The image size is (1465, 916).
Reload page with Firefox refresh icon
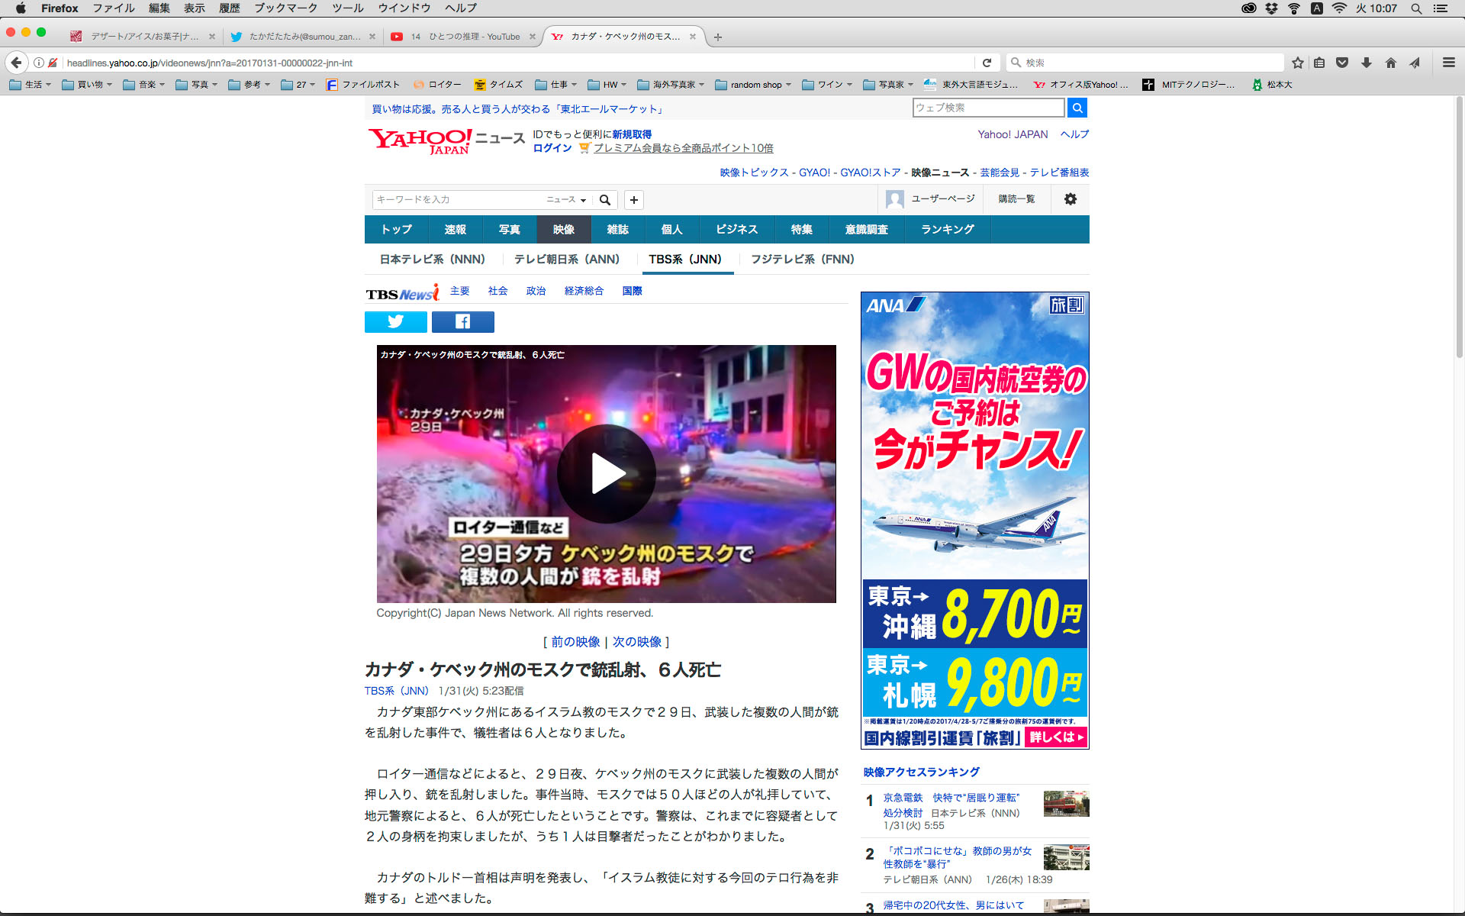tap(987, 63)
